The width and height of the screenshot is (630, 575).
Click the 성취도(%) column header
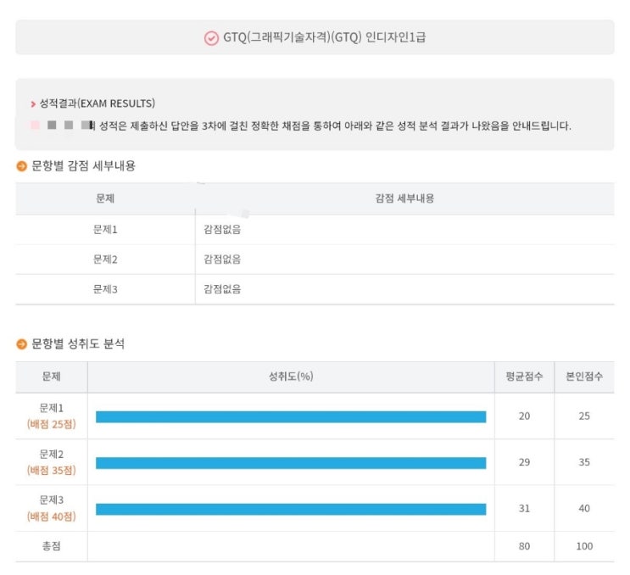pos(291,376)
